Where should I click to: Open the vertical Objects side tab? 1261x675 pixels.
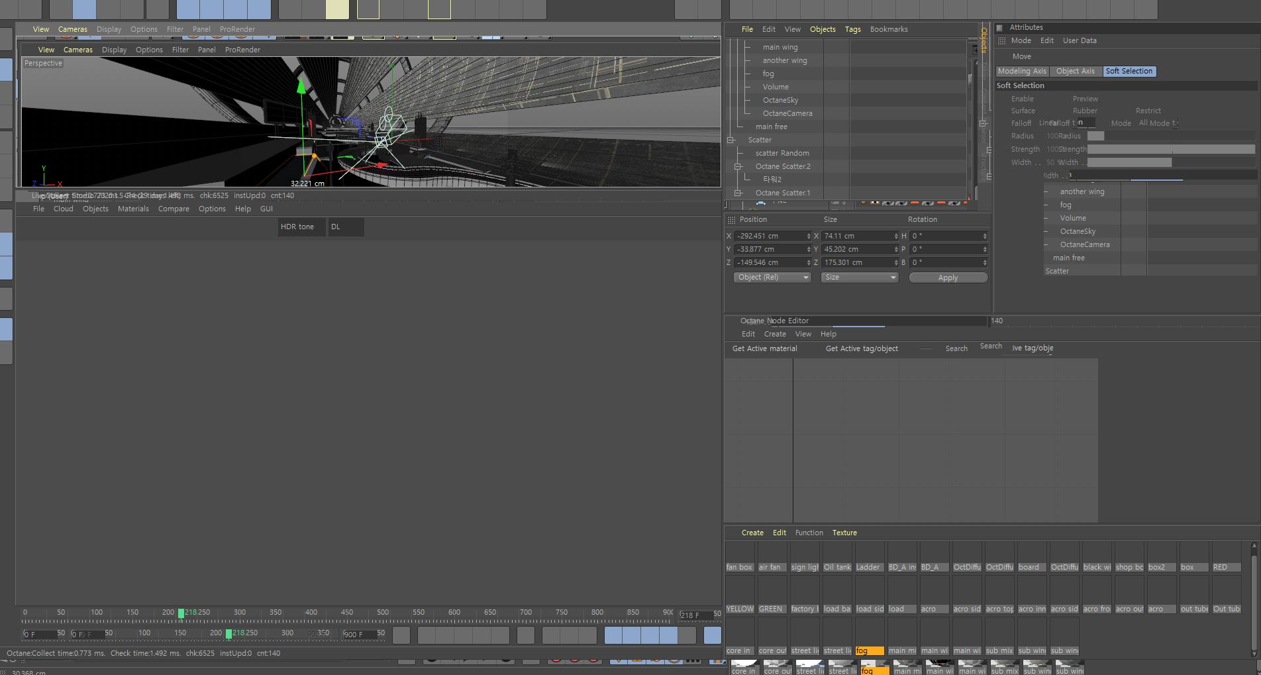click(x=984, y=40)
